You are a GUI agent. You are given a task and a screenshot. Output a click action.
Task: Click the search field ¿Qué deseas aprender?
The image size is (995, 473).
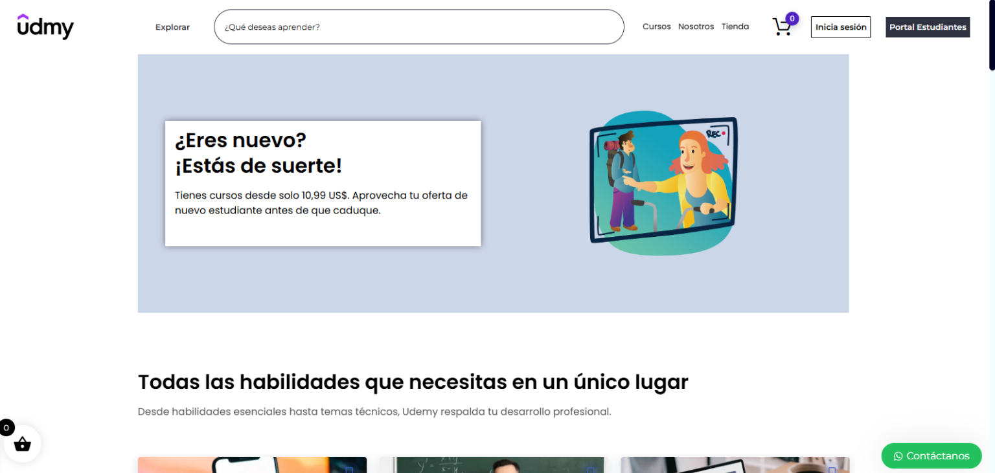[418, 27]
